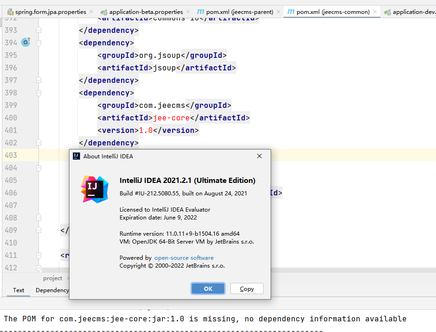Viewport: 436px width, 332px height.
Task: Toggle the fold marker on line 408
Action: [38, 218]
